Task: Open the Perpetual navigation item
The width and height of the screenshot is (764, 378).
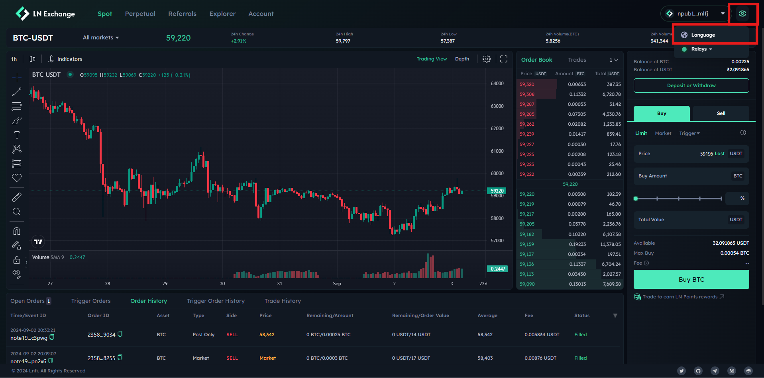Action: [140, 14]
